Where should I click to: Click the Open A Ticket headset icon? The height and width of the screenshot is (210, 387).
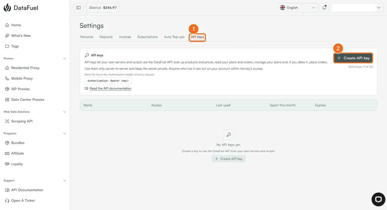(x=7, y=201)
